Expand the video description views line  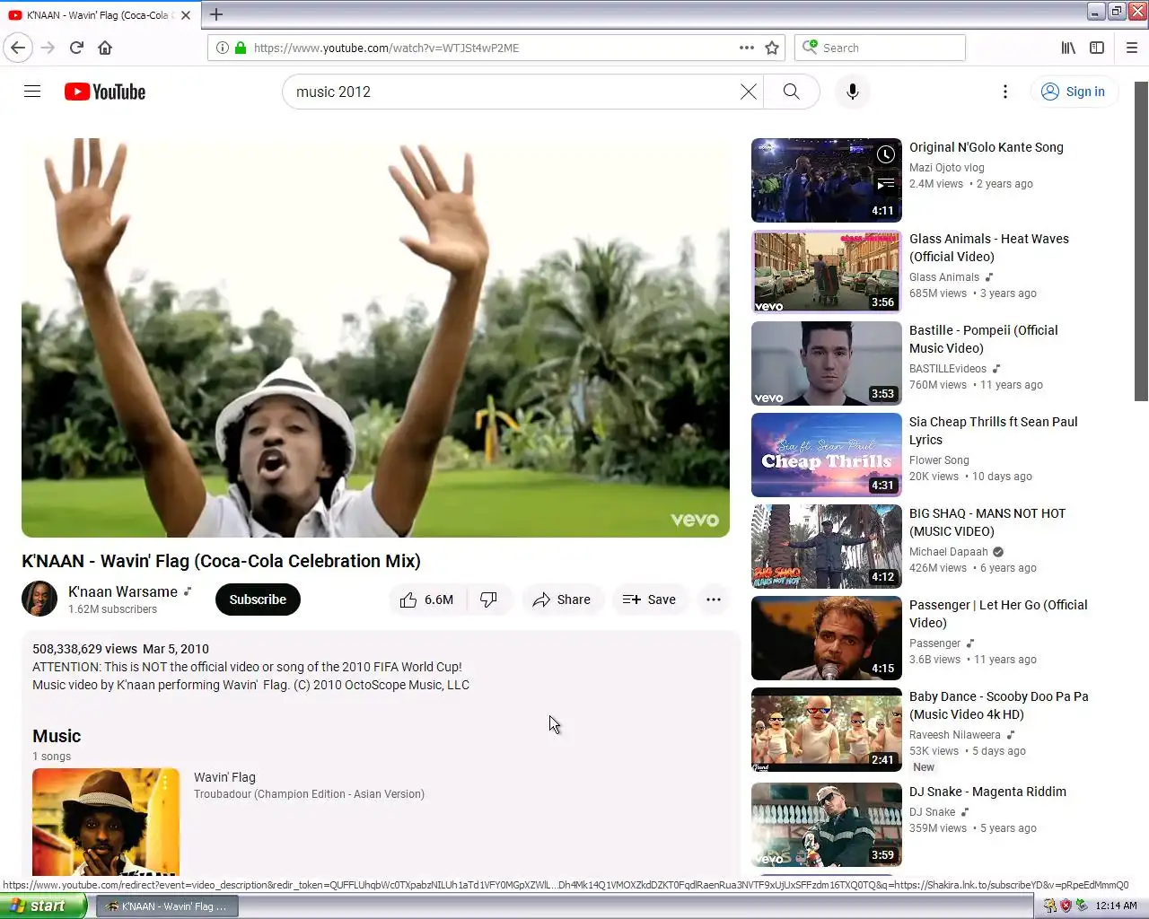(122, 649)
